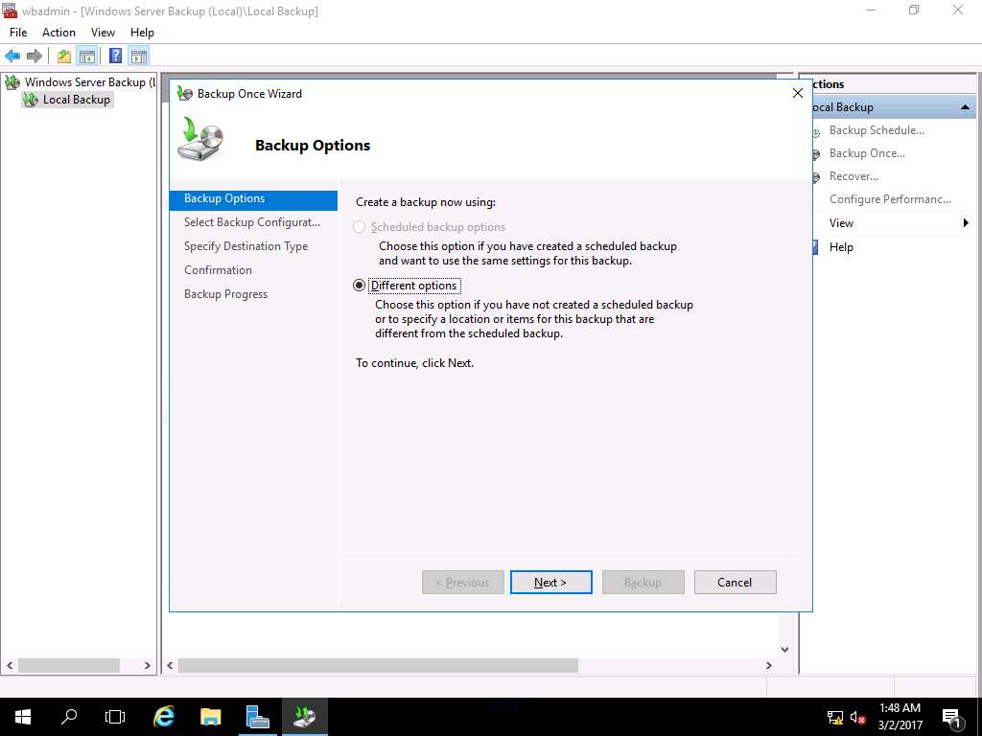Click Configure Performance in Actions pane
Screen dimensions: 982x736
click(890, 199)
